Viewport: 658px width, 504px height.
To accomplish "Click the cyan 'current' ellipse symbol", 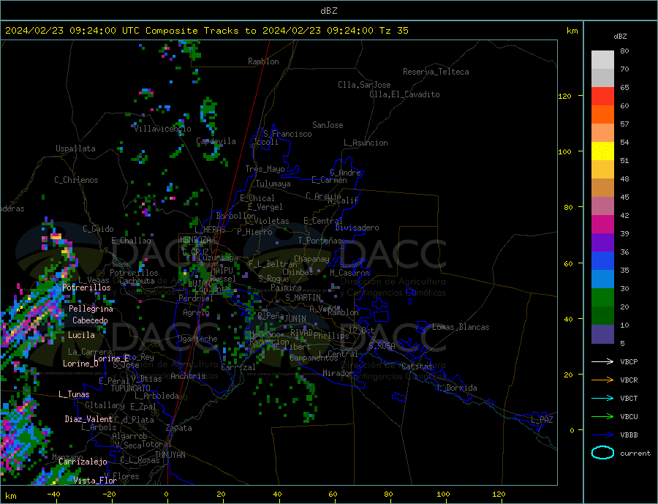I will (602, 453).
